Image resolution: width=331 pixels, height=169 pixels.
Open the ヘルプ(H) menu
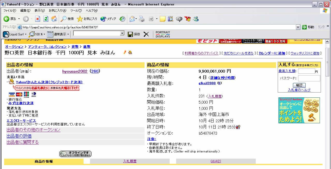click(92, 11)
